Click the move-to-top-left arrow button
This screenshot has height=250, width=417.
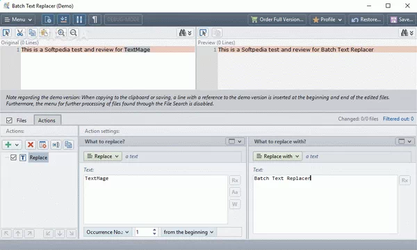[x=6, y=233]
